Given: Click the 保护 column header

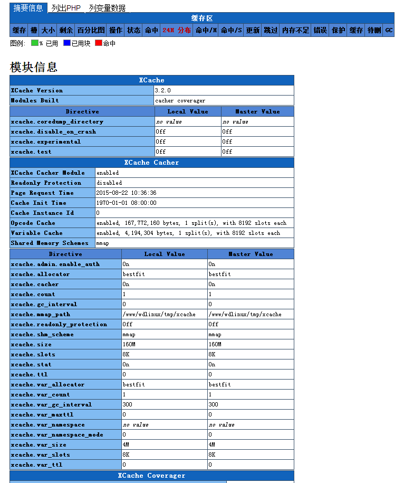Looking at the screenshot, I should (338, 30).
